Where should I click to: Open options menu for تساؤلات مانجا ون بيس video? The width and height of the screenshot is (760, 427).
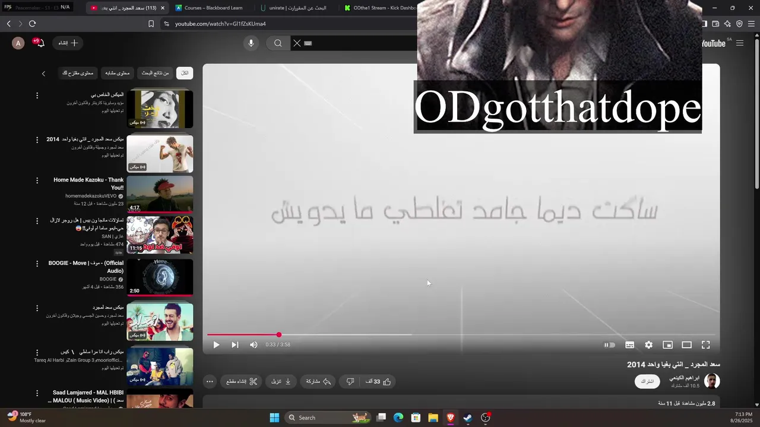[x=37, y=221]
